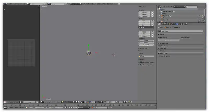The width and height of the screenshot is (209, 112).
Task: Open the Object Mode dropdown
Action: [68, 102]
